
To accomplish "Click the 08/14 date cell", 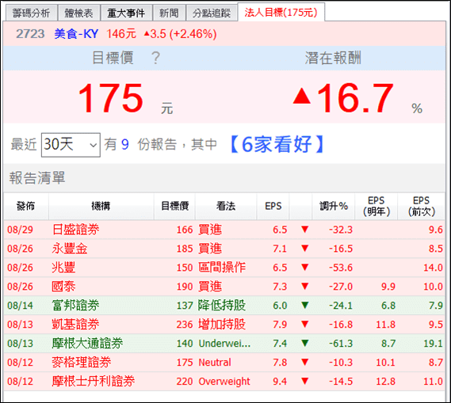I will point(20,306).
